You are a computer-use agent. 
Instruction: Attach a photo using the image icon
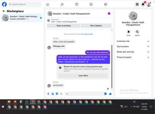[x=53, y=94]
